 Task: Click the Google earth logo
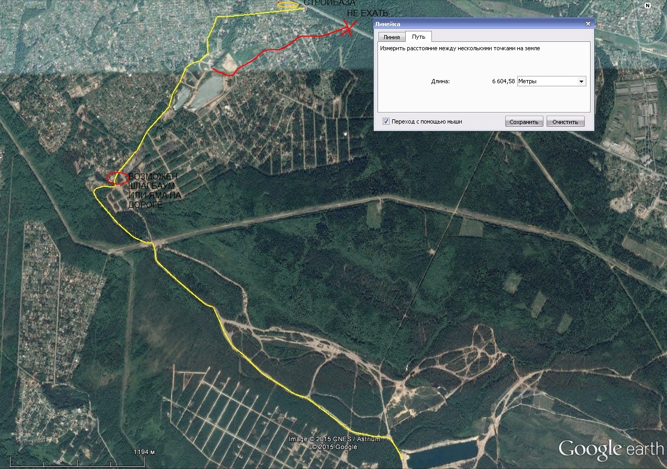pos(610,450)
